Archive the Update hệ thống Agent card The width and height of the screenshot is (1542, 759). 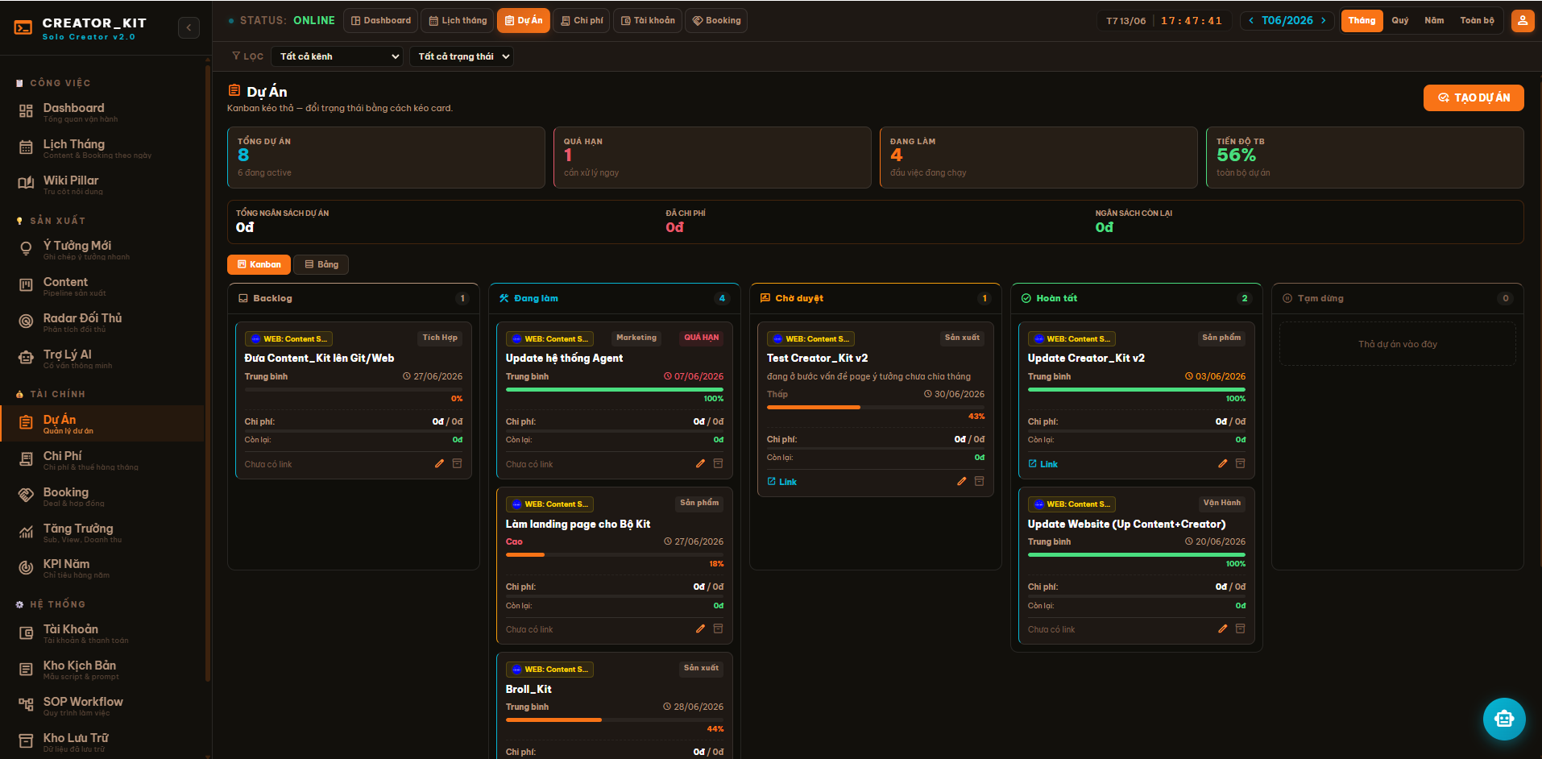(718, 463)
